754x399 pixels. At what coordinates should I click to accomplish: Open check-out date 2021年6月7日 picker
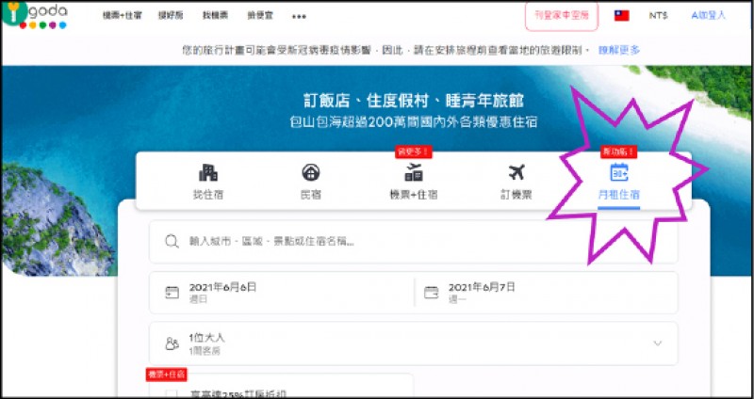click(x=547, y=293)
